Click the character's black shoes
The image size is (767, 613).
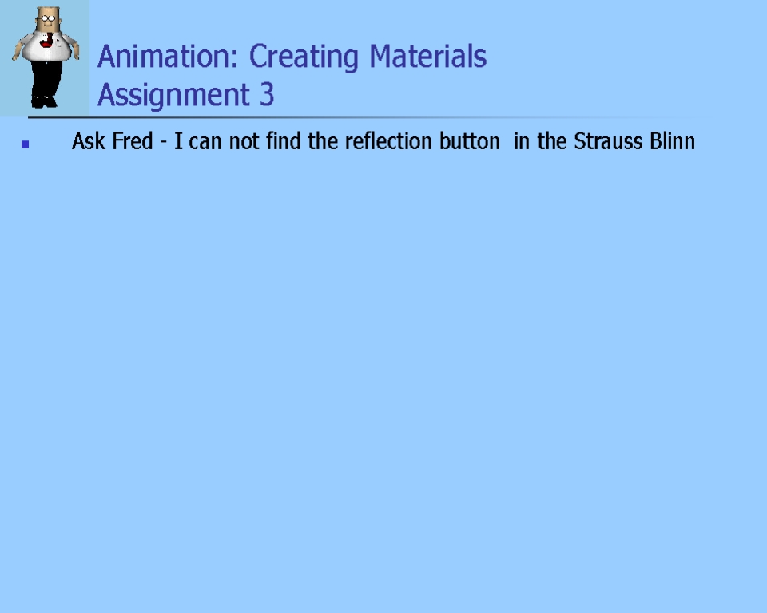pyautogui.click(x=44, y=101)
